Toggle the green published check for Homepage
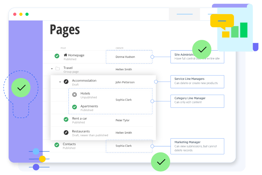The image size is (262, 175). click(x=57, y=56)
